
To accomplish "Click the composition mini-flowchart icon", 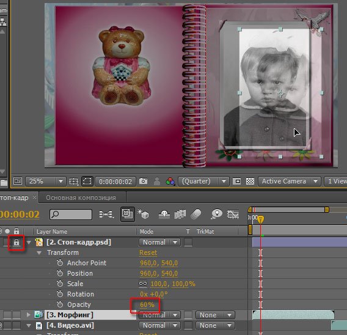I will click(x=106, y=215).
